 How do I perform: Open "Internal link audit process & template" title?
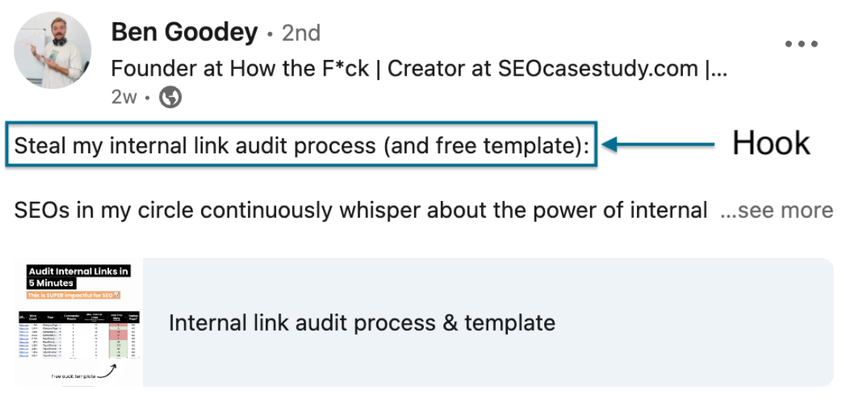(x=362, y=322)
